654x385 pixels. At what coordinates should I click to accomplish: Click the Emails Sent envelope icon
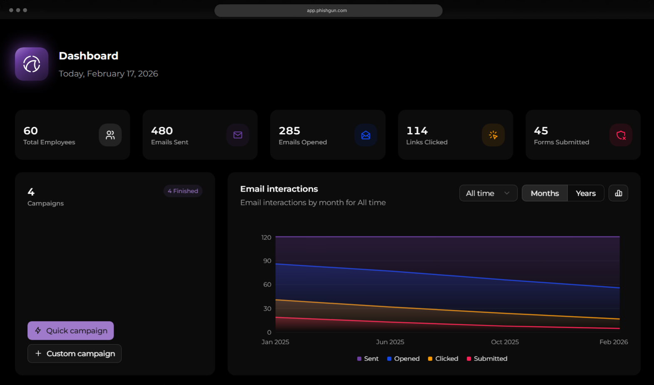click(x=238, y=135)
